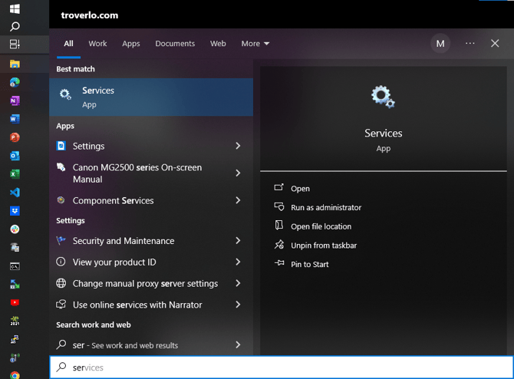Click the Open file location icon
The height and width of the screenshot is (379, 514).
click(279, 226)
